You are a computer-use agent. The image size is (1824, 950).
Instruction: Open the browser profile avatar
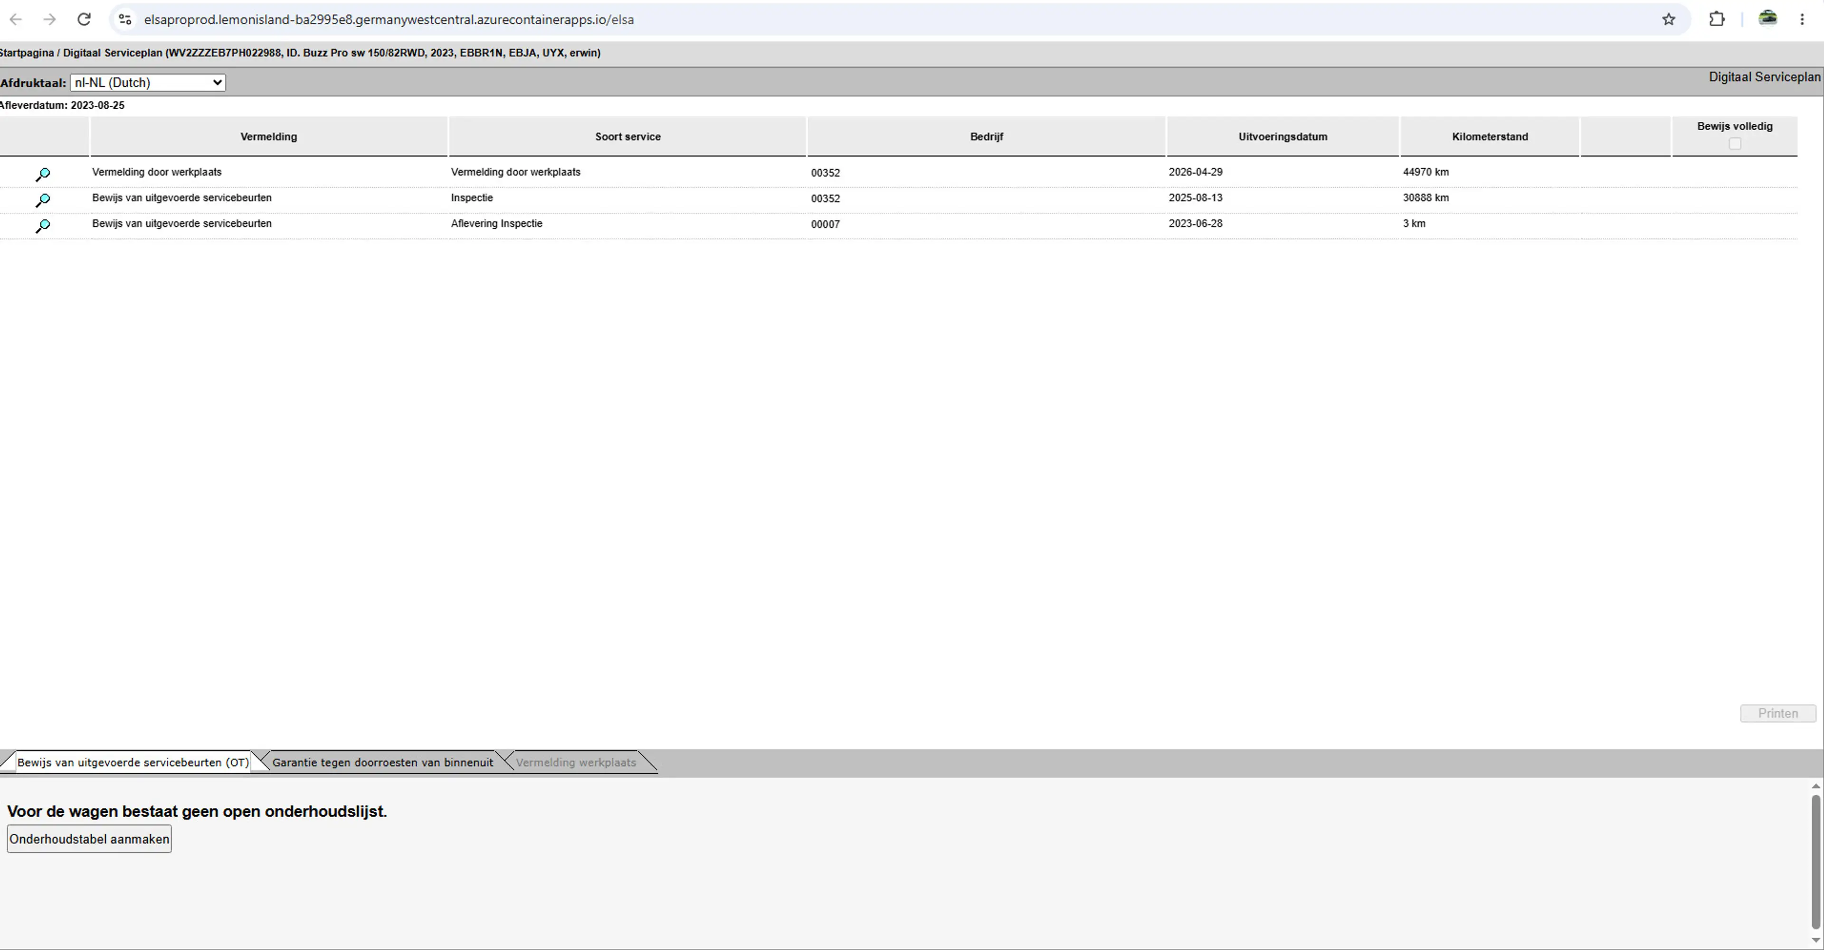point(1767,19)
